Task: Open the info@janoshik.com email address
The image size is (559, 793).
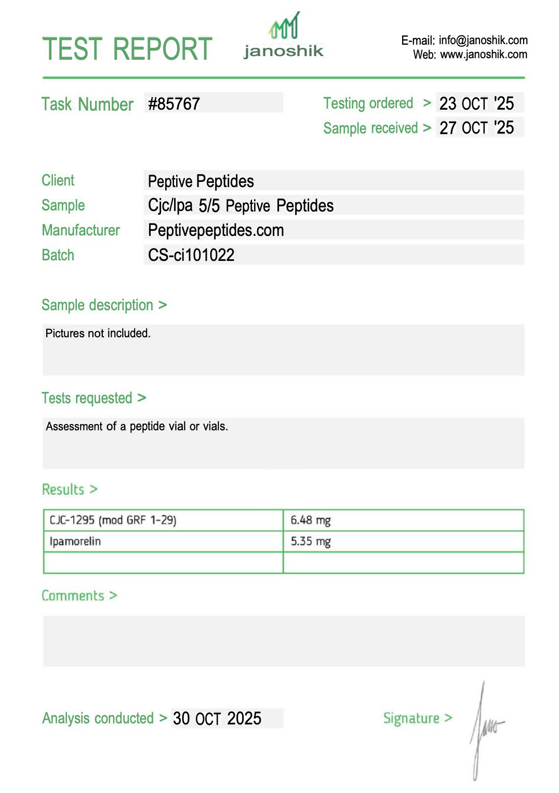Action: pos(483,41)
